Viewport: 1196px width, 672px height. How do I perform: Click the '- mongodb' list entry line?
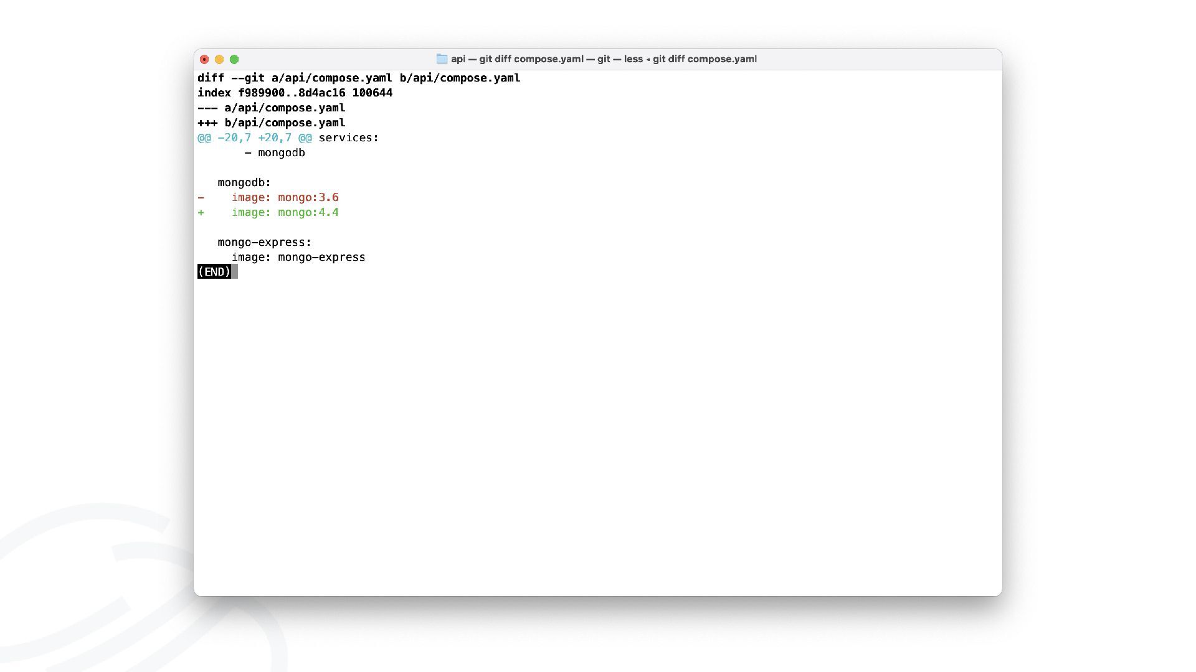(275, 152)
